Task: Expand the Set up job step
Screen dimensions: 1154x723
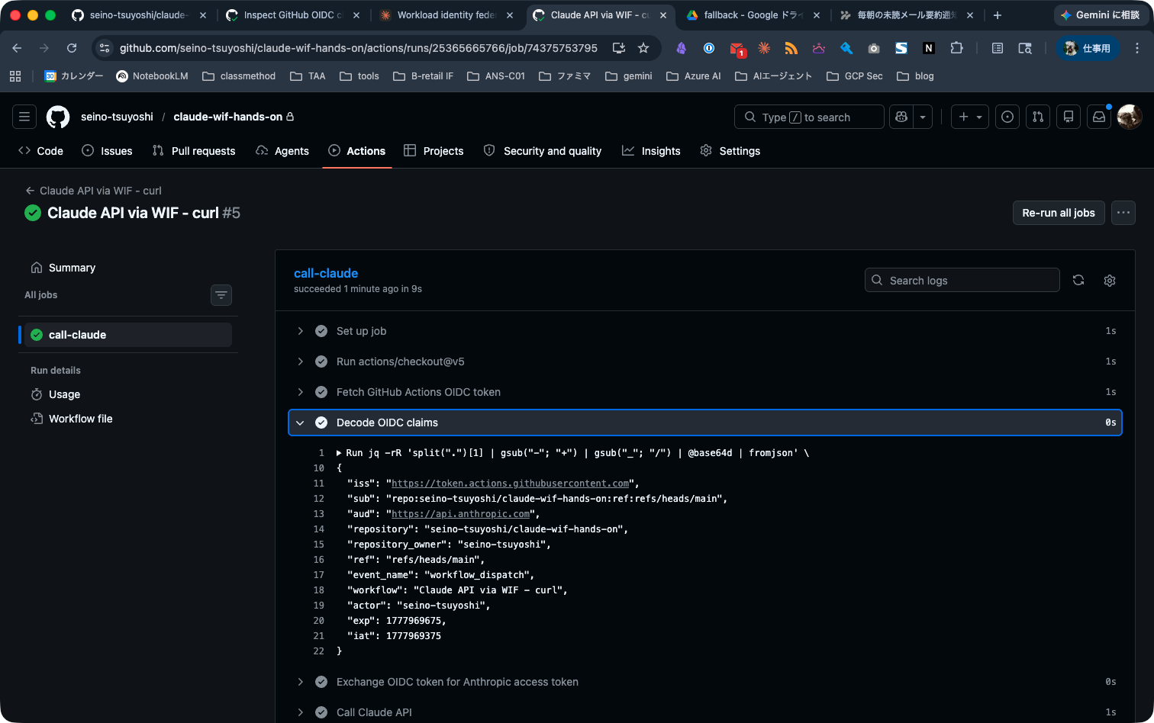Action: coord(705,331)
